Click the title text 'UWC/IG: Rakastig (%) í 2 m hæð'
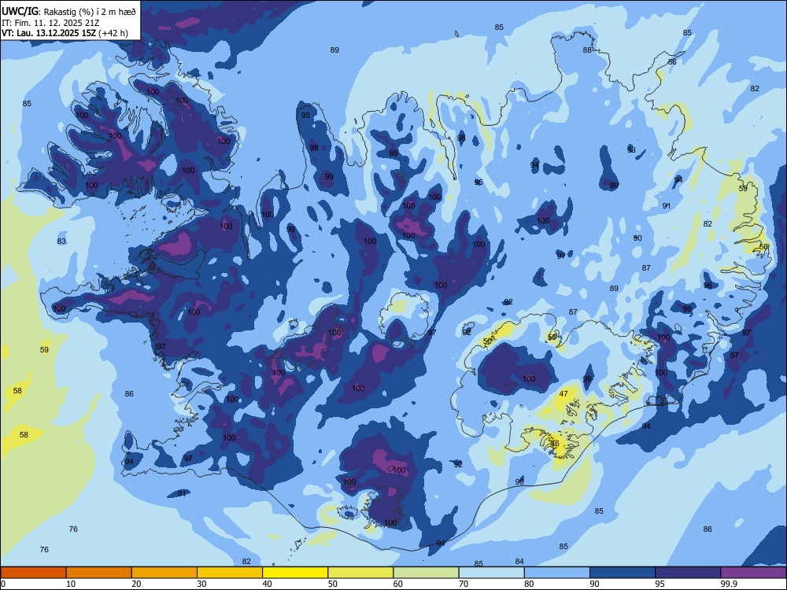 pyautogui.click(x=68, y=12)
